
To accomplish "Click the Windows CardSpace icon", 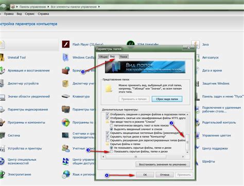I will click(66, 58).
